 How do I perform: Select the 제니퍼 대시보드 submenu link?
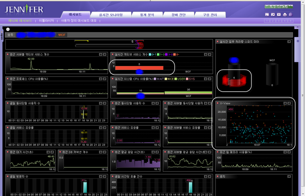[20, 21]
